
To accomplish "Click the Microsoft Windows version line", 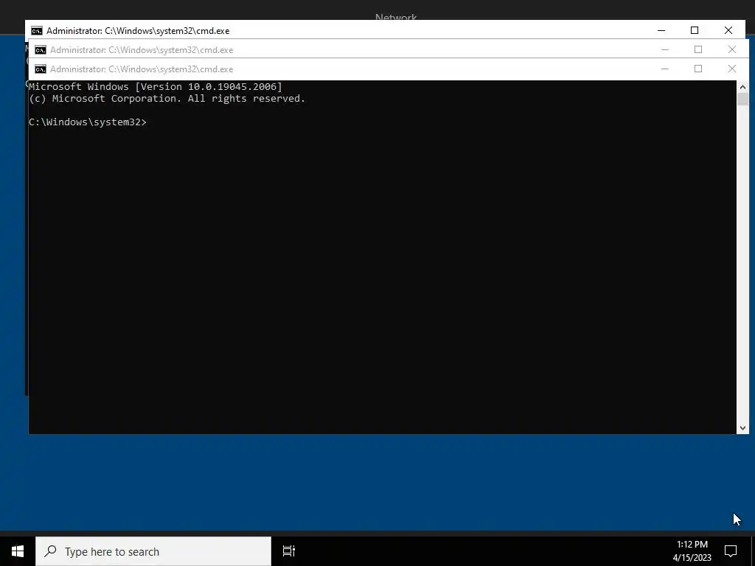I will (x=156, y=87).
